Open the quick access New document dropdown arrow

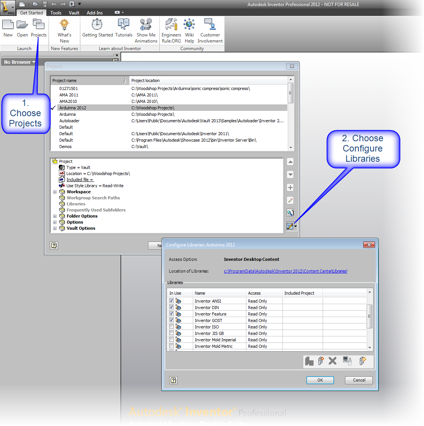tap(28, 4)
